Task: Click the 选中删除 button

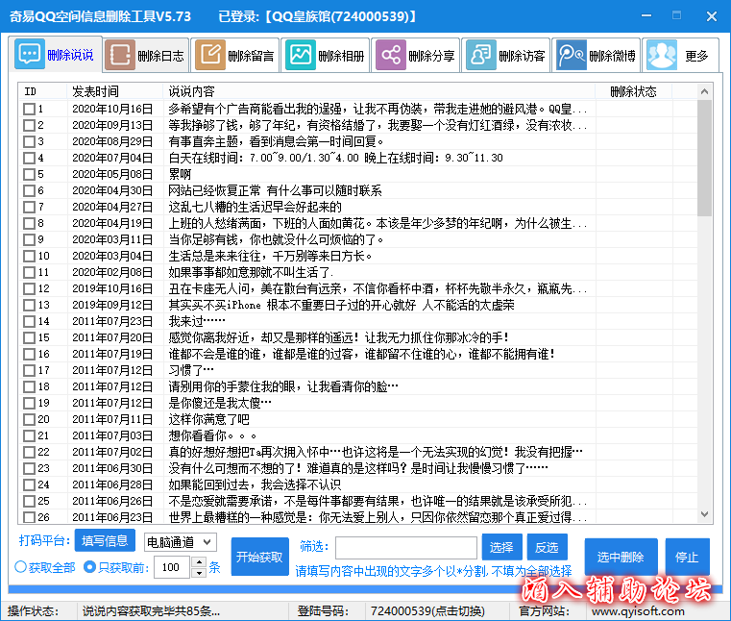Action: (x=621, y=558)
